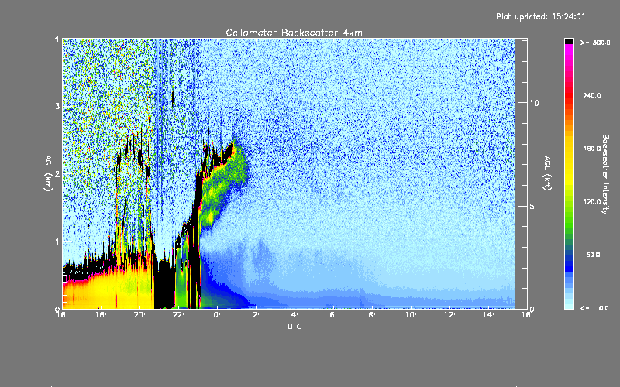Pick the pale cyan bottom of the colorbar

click(569, 302)
